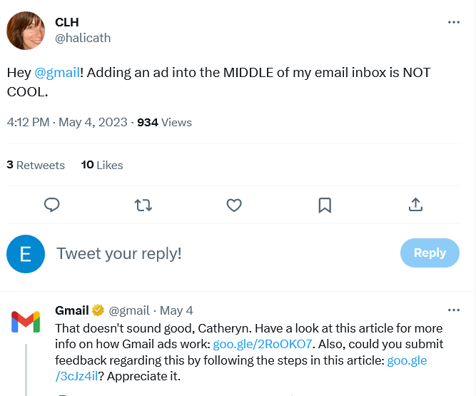Click the Gmail gold verified badge
The image size is (476, 396).
pos(98,310)
